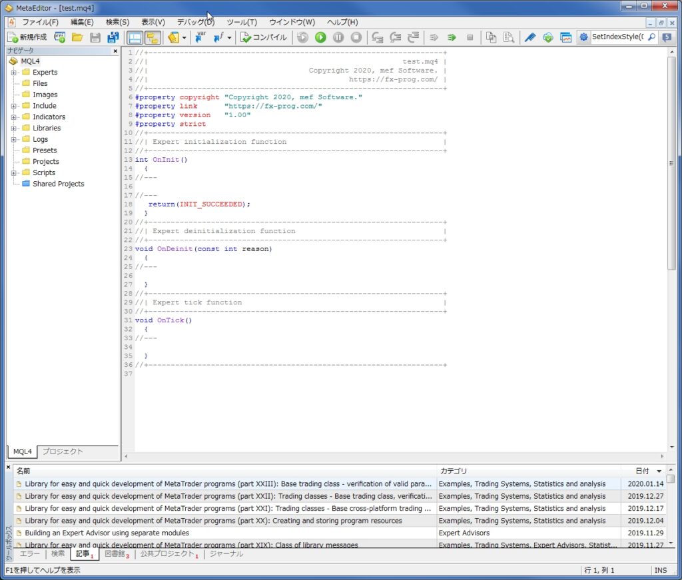Click the gray stop profiling square icon
The width and height of the screenshot is (682, 580).
coord(470,37)
